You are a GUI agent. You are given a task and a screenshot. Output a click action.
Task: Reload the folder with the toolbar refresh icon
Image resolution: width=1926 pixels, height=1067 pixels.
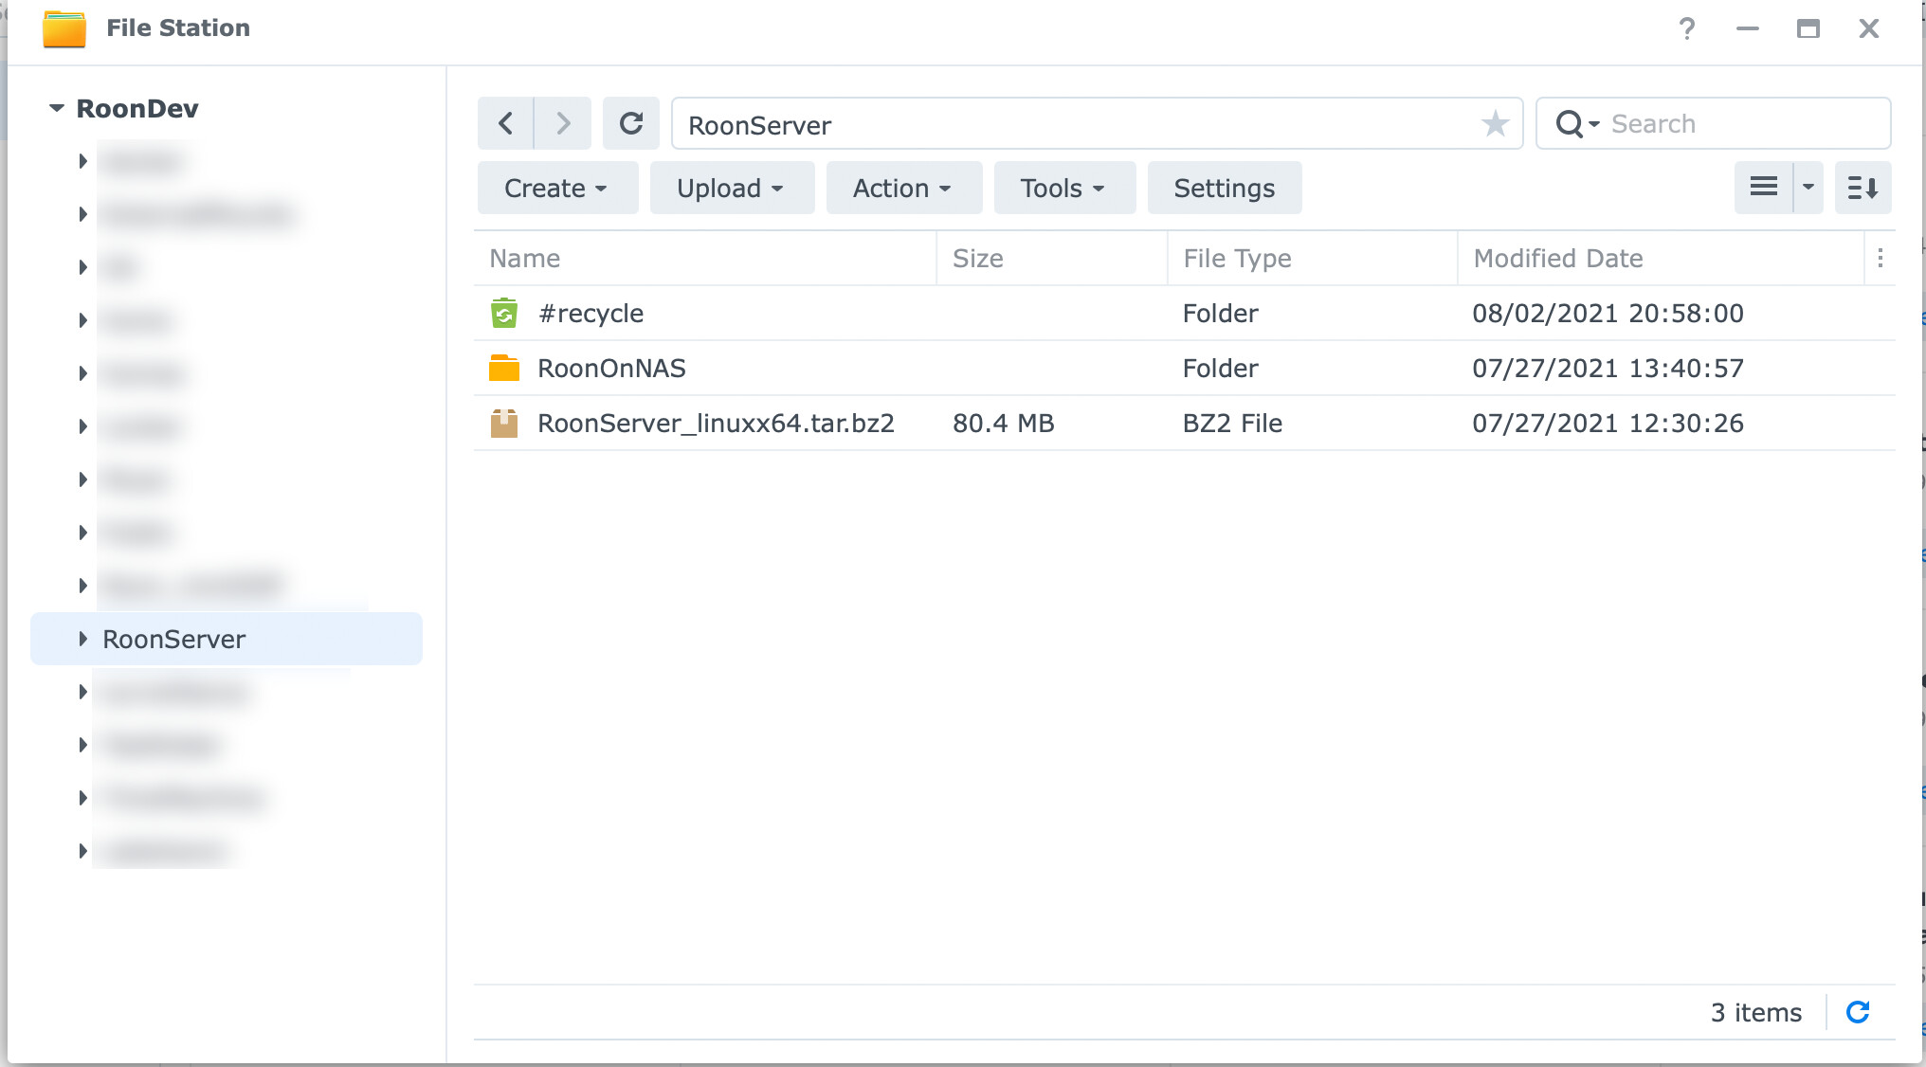point(631,123)
